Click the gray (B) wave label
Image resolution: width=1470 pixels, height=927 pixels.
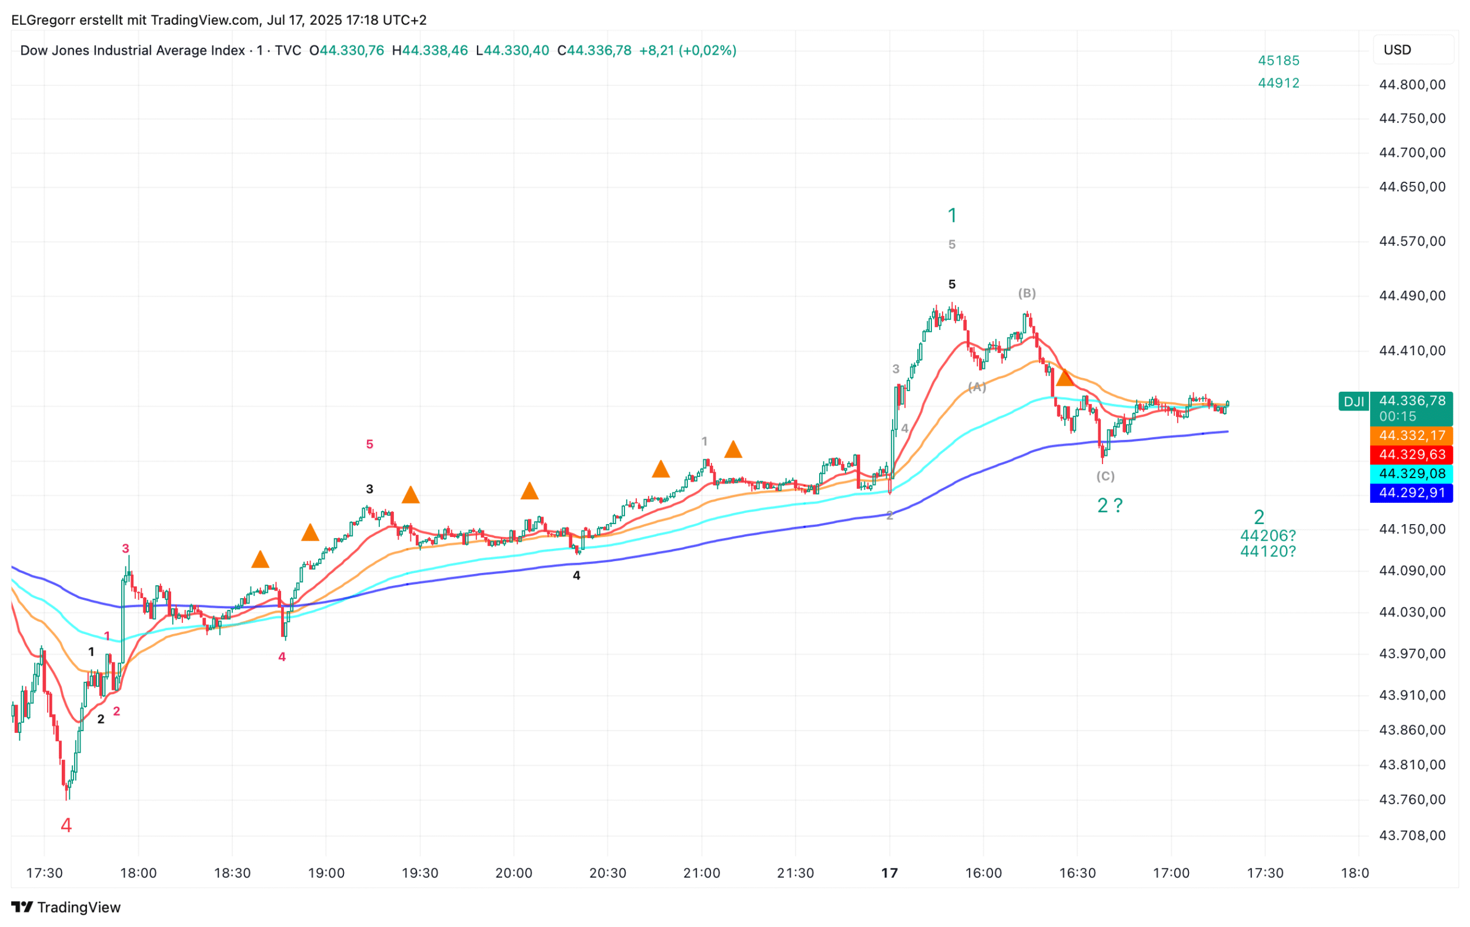1027,293
